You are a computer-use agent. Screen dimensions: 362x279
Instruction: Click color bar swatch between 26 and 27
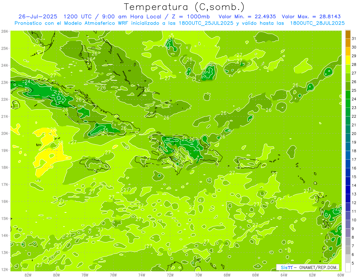[348, 77]
